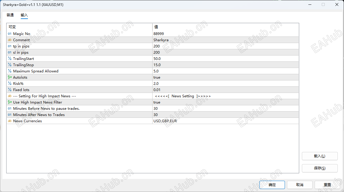The image size is (344, 192).
Task: Select the 输入 tab
Action: tap(24, 15)
